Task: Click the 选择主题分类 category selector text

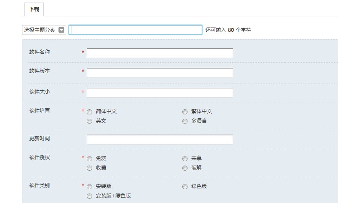Action: [x=40, y=30]
